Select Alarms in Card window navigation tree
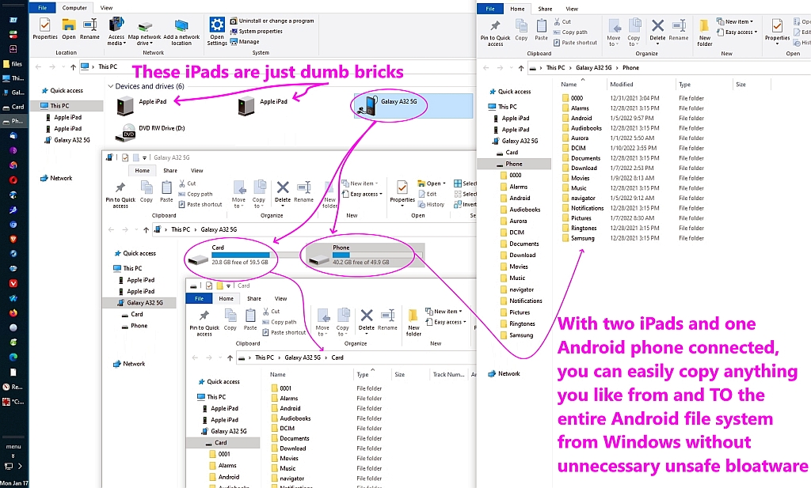The image size is (811, 488). click(x=227, y=465)
